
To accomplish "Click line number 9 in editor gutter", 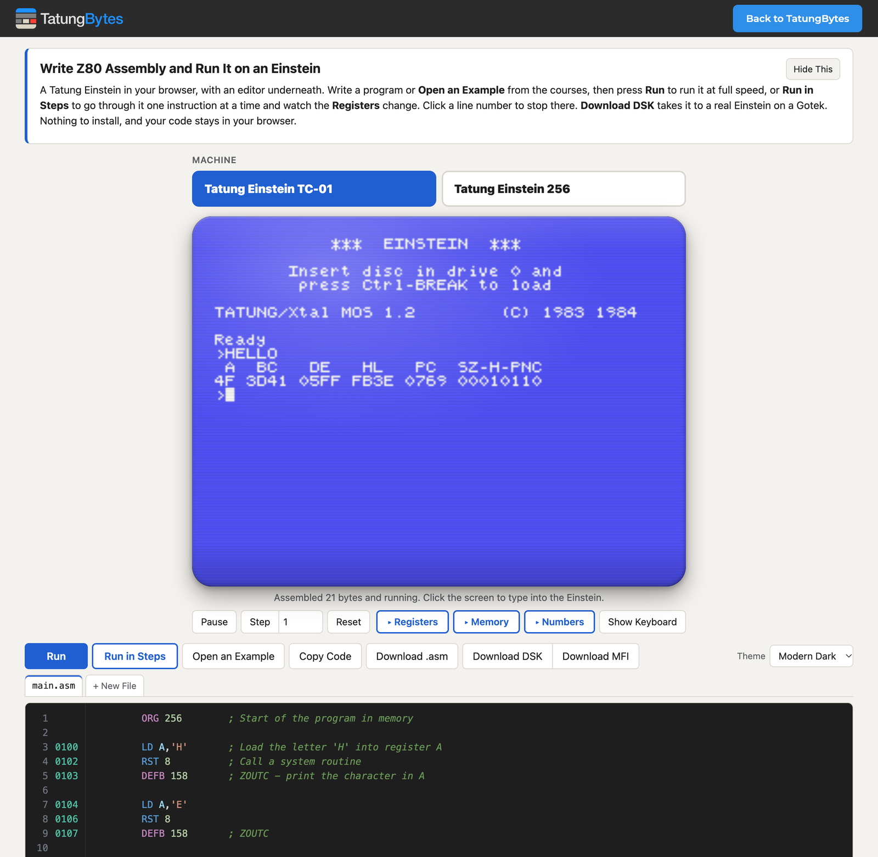I will click(x=45, y=833).
